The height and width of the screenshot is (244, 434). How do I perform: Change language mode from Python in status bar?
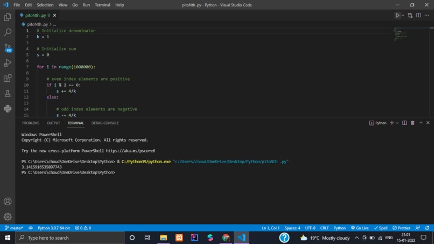pyautogui.click(x=339, y=228)
